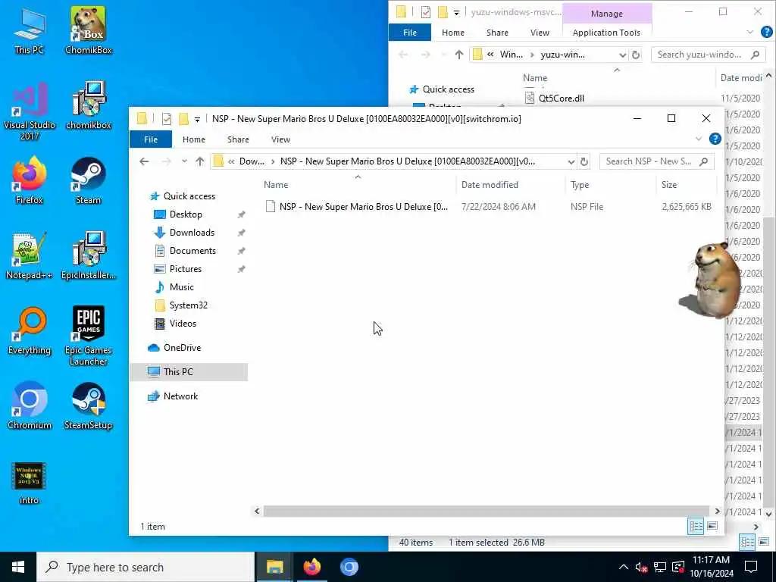Screen dimensions: 776x582
Task: Open EpicInstaller desktop icon
Action: 89,256
